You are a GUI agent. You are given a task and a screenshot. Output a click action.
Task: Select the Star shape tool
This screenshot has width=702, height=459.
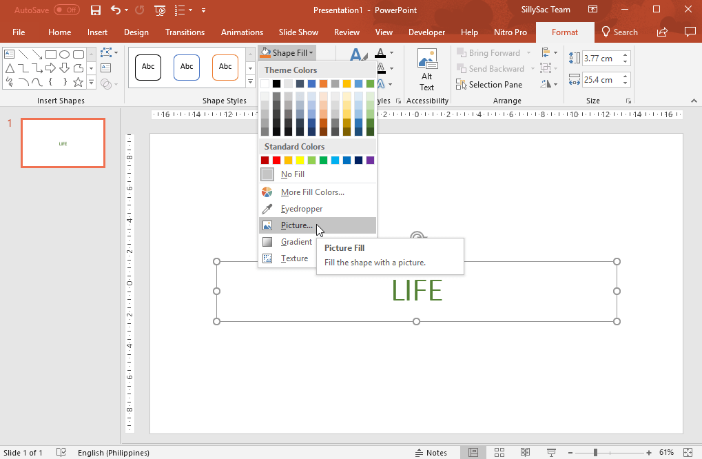pyautogui.click(x=77, y=83)
